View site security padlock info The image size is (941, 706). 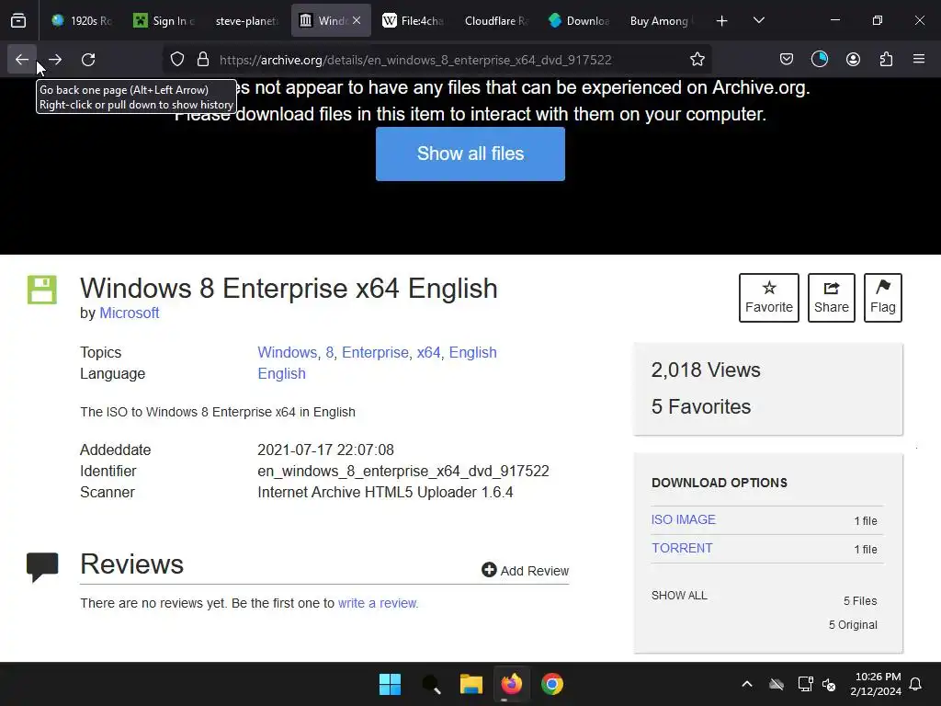click(x=203, y=60)
